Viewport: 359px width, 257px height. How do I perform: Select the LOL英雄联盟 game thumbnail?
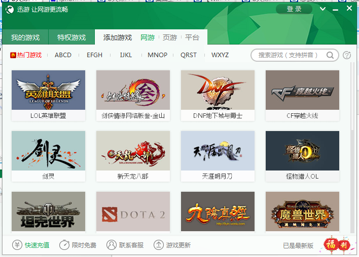48,90
